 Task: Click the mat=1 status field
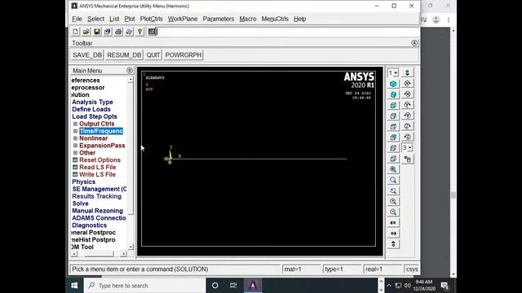click(302, 269)
